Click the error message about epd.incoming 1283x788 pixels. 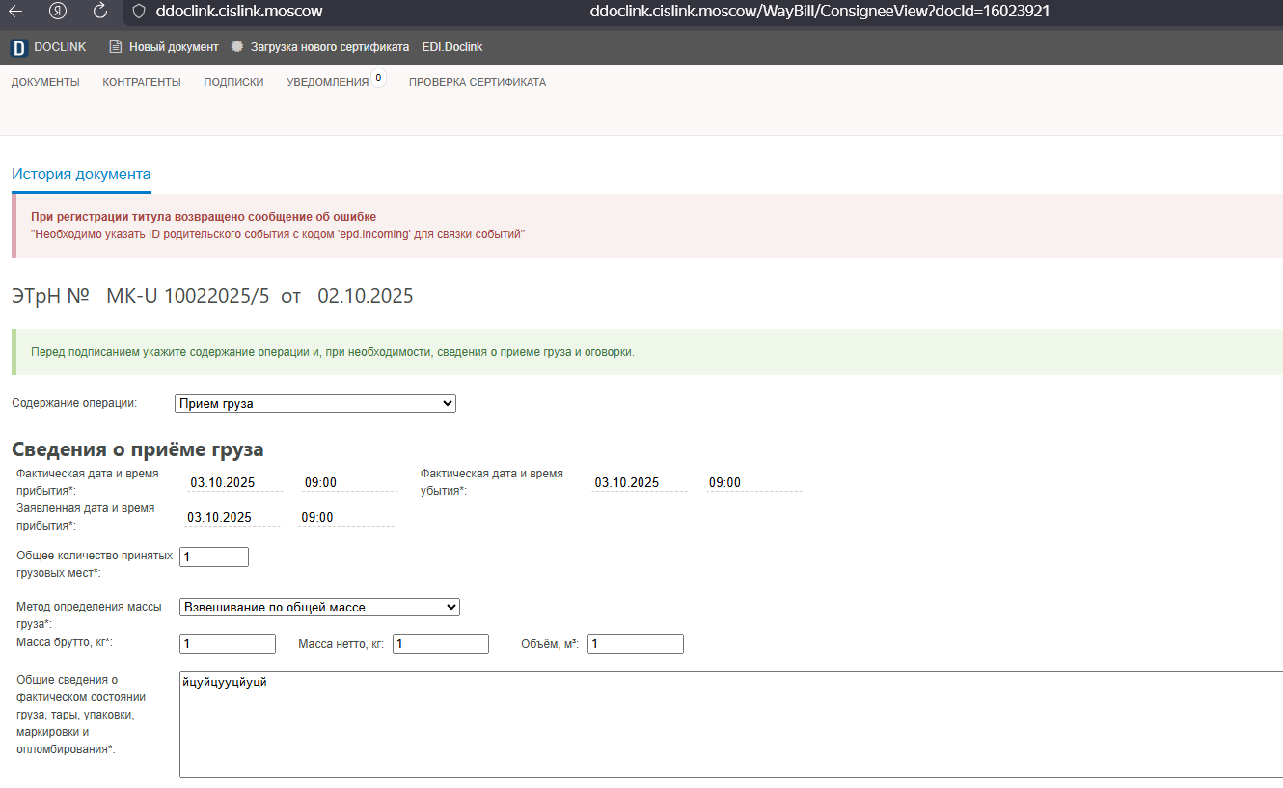(x=278, y=234)
